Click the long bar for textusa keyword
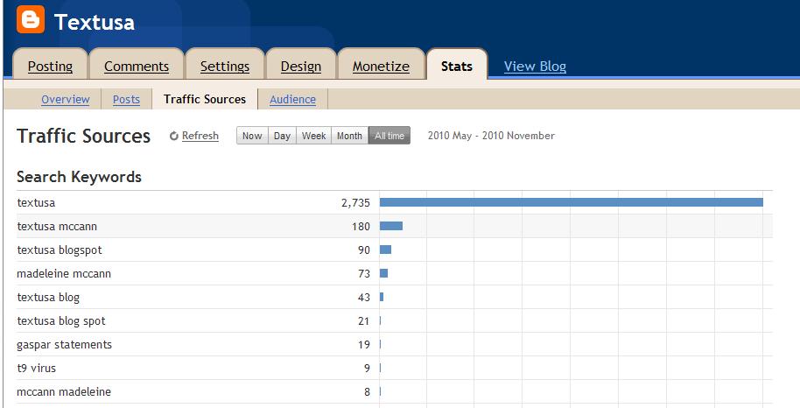The image size is (800, 408). pyautogui.click(x=572, y=202)
